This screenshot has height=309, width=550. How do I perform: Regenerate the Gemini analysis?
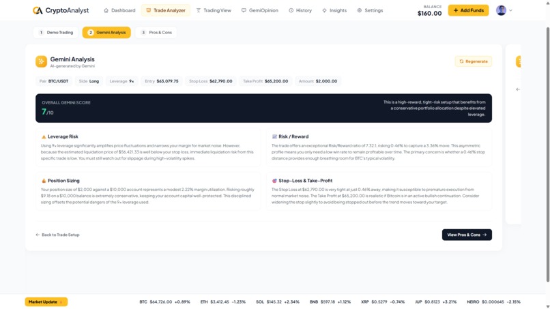[x=474, y=61]
